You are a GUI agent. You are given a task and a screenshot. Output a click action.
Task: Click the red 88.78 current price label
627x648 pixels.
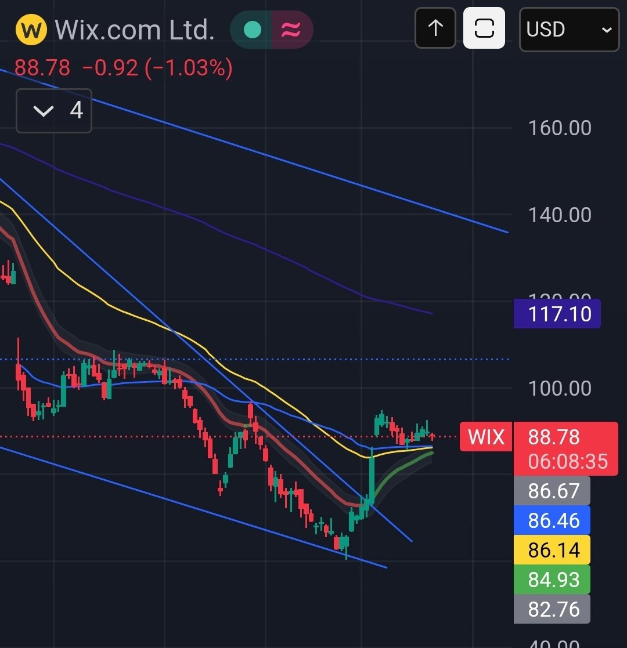tap(554, 437)
